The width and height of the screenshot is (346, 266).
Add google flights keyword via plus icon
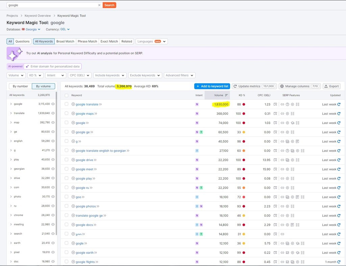(73, 262)
